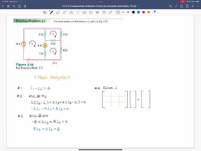This screenshot has width=201, height=151.
Task: Pick the orange pen color
Action: click(149, 12)
